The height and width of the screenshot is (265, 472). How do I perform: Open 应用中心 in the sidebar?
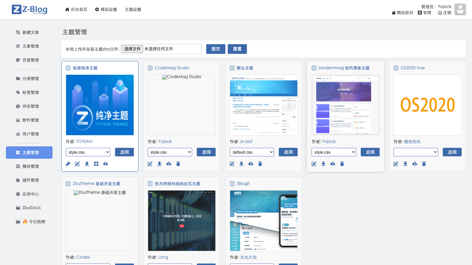click(29, 194)
